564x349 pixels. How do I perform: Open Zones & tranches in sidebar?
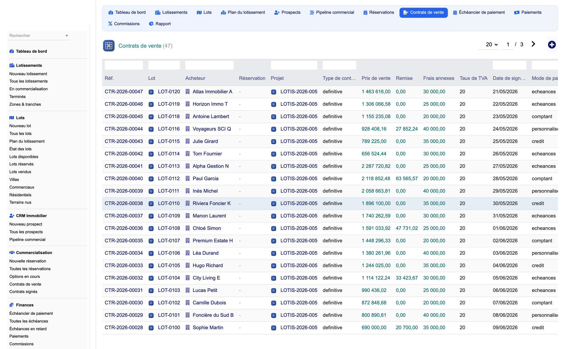(x=25, y=104)
